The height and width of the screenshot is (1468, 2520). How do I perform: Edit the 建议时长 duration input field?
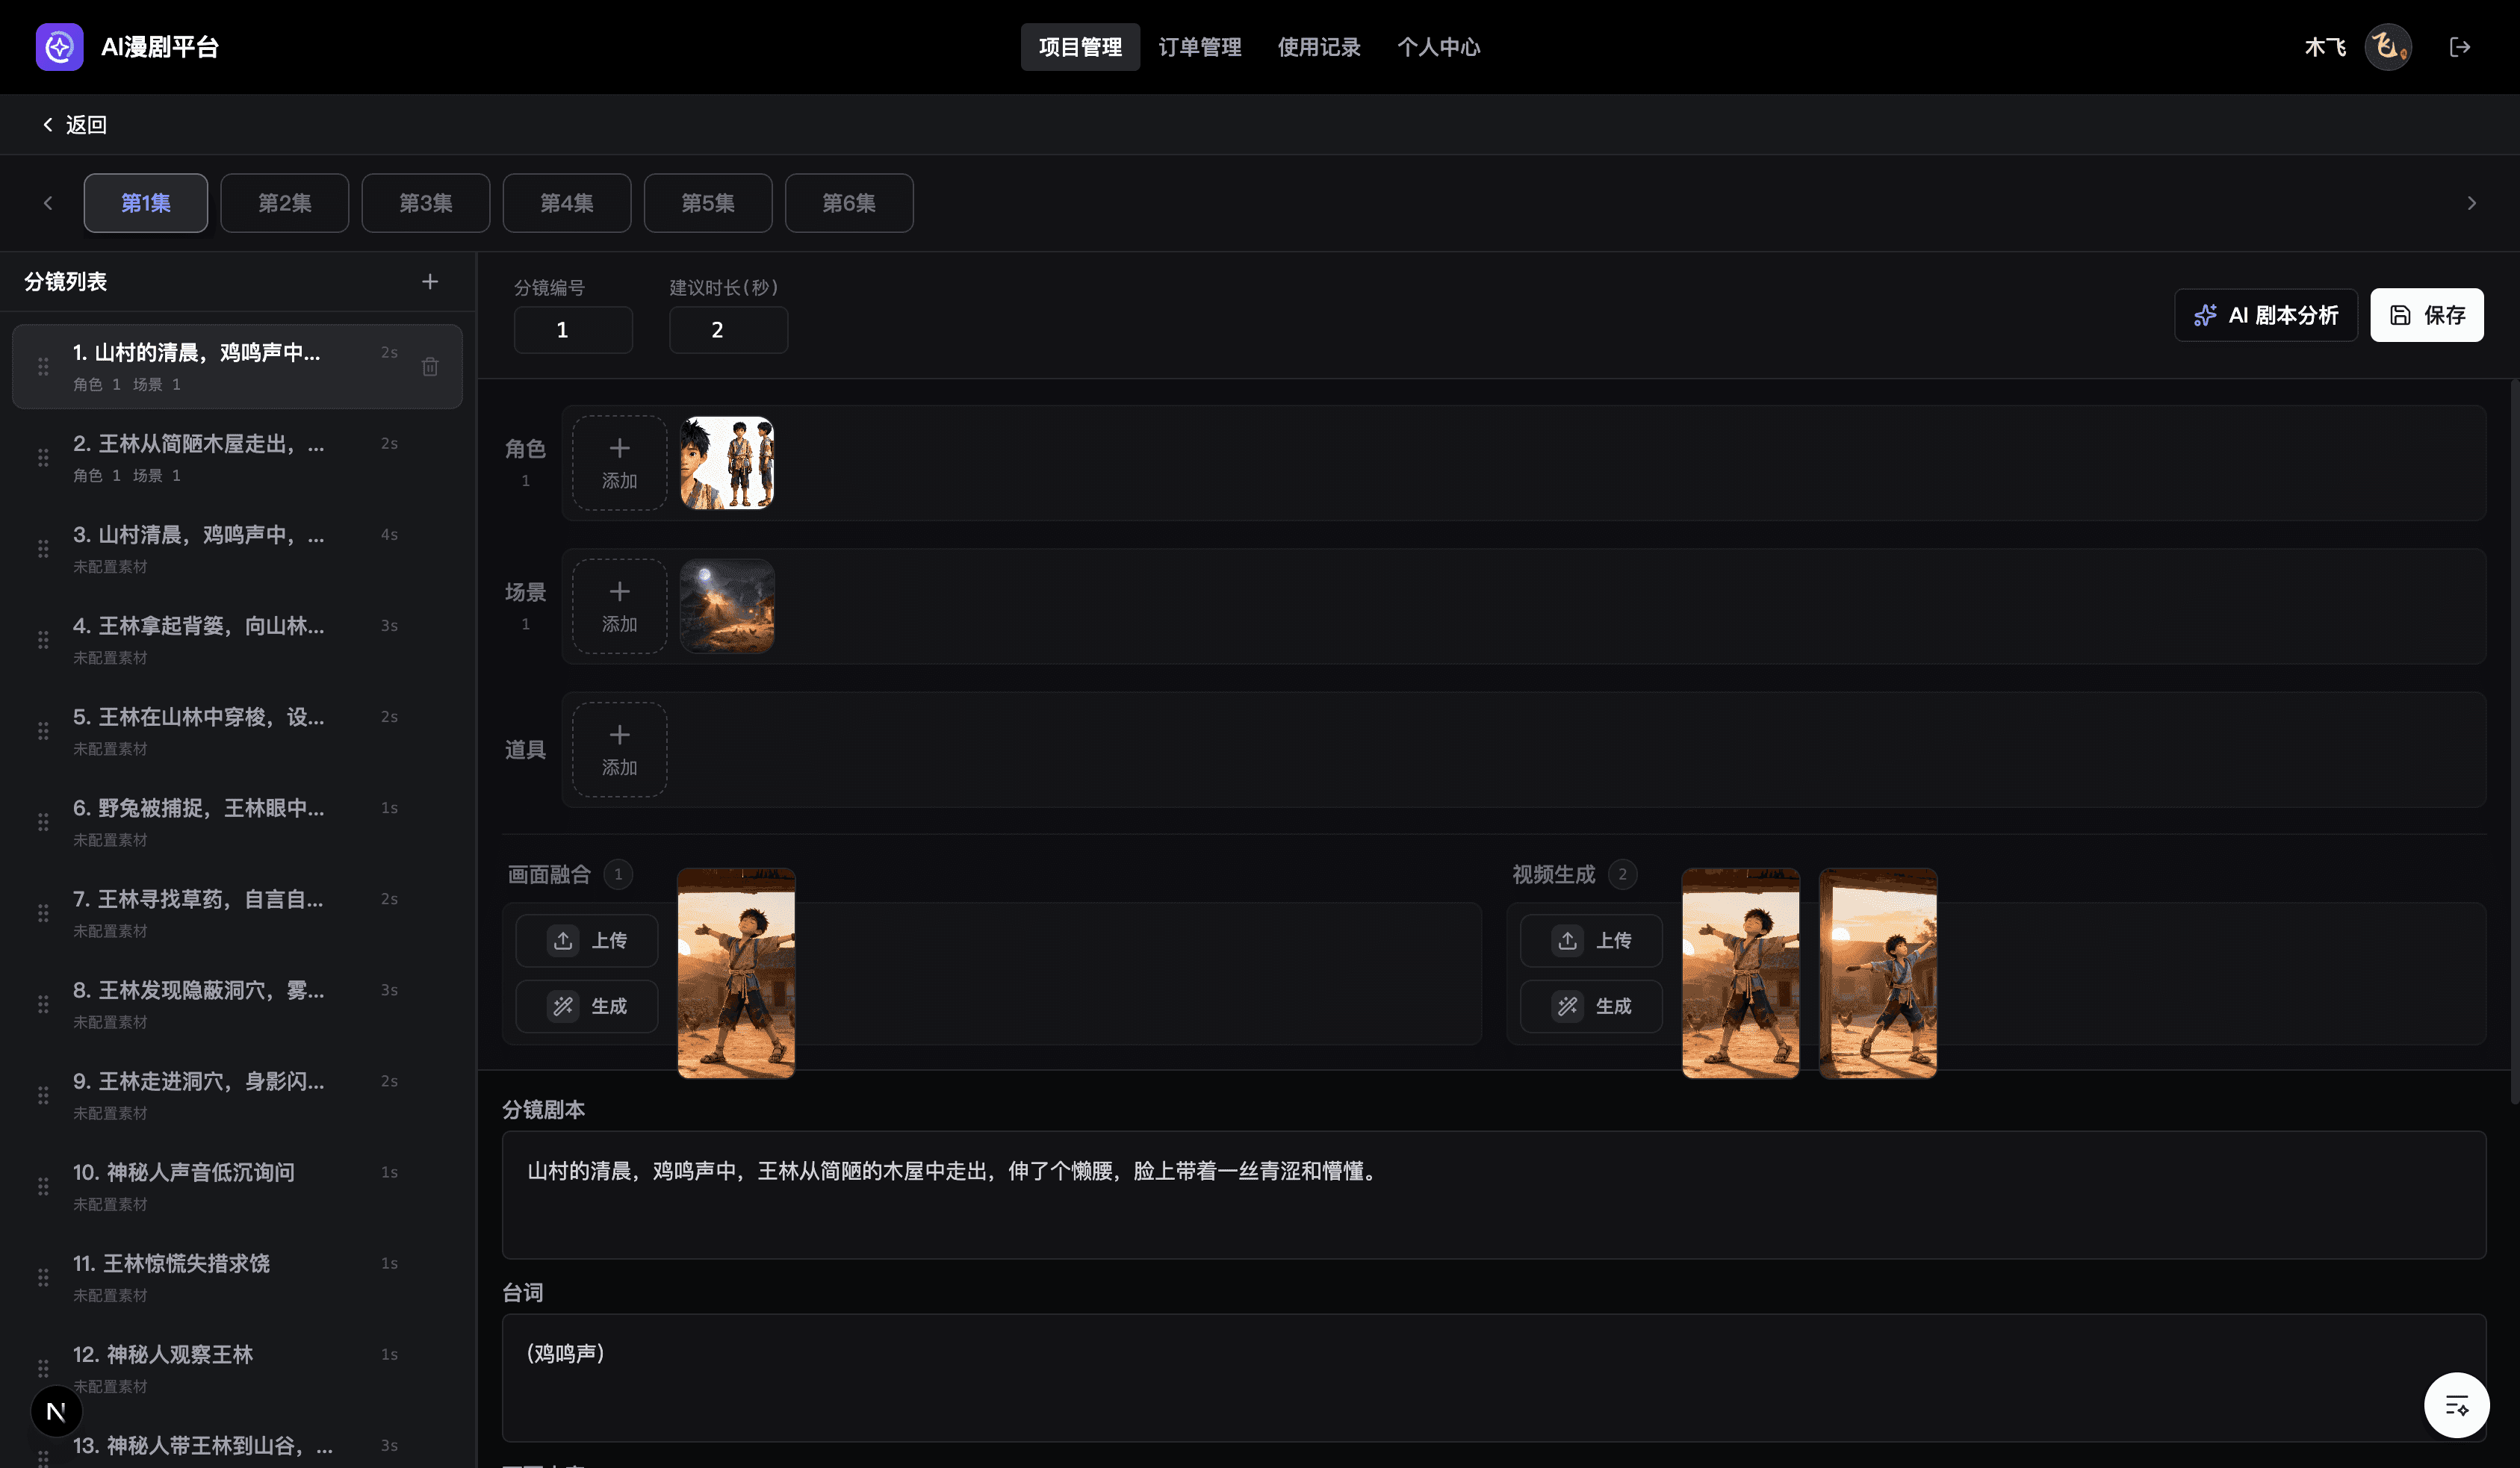728,329
